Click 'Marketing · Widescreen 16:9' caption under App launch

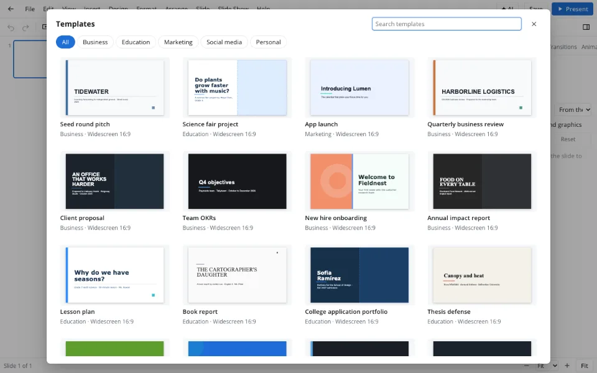(341, 134)
